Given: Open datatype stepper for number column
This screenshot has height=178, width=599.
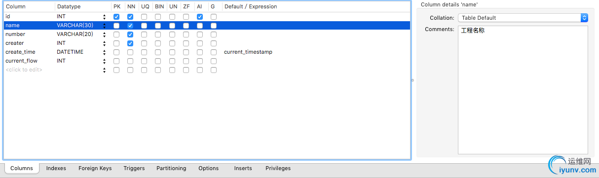Looking at the screenshot, I should [104, 35].
